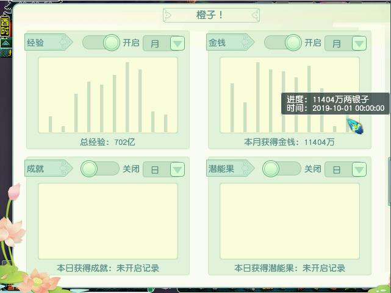This screenshot has width=391, height=293.
Task: Click the 关闭 label in 成就 panel
Action: tap(131, 169)
